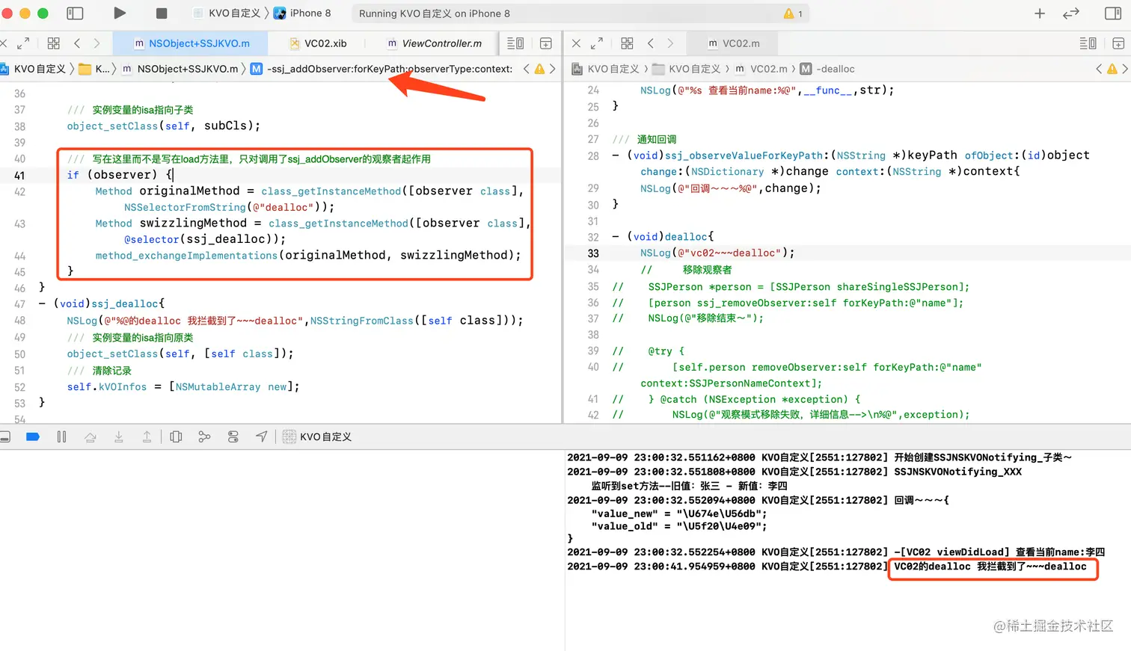Open the -ssj_addObserver method list in jump bar

[x=381, y=69]
